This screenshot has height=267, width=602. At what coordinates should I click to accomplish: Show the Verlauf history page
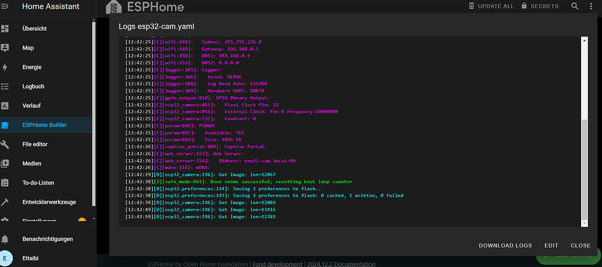click(31, 105)
